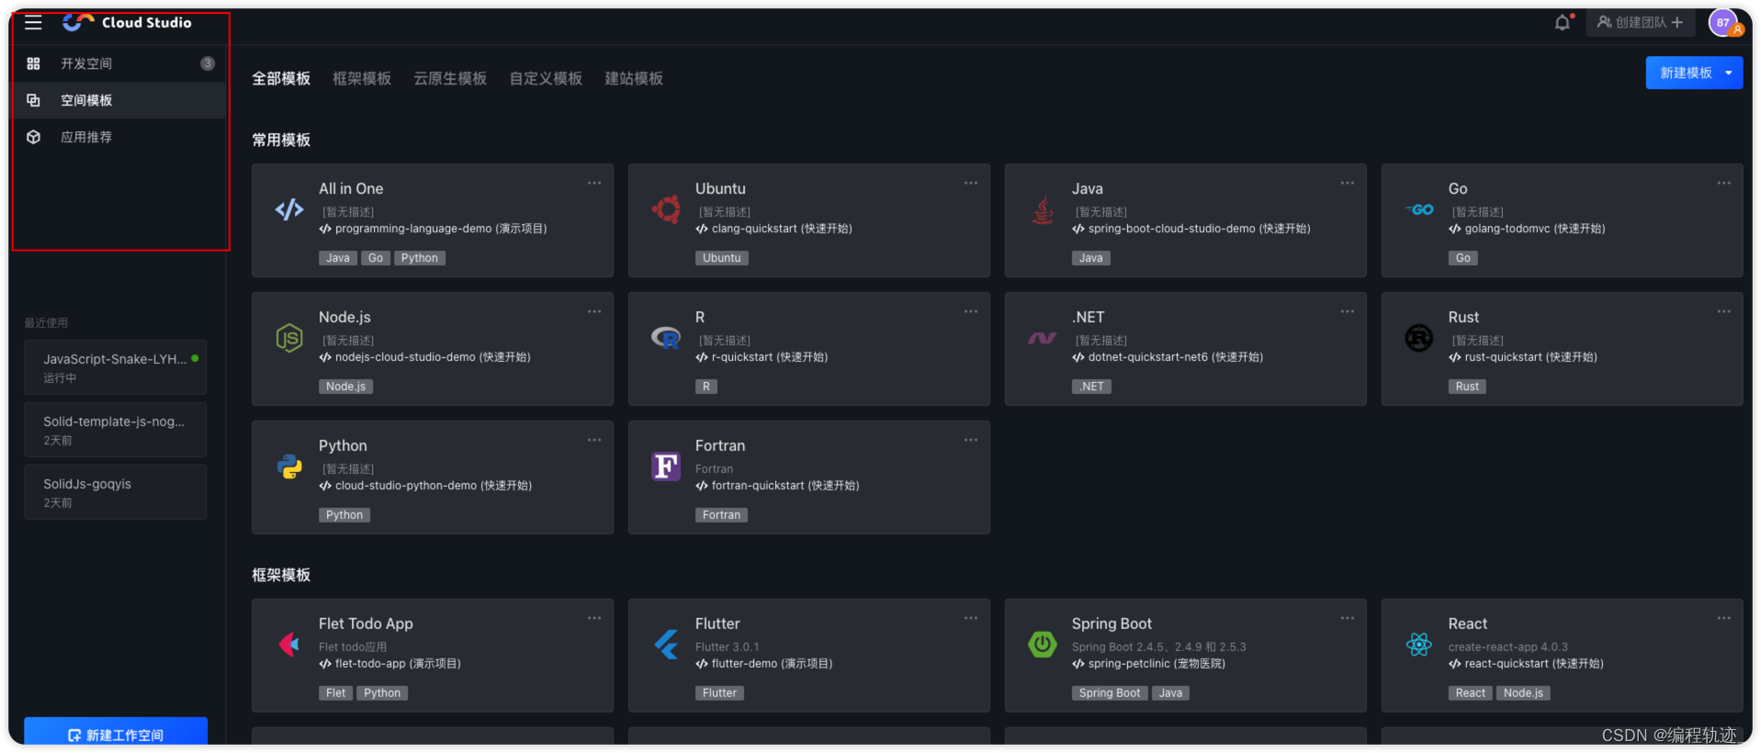
Task: Click the Ubuntu logo icon
Action: 666,209
